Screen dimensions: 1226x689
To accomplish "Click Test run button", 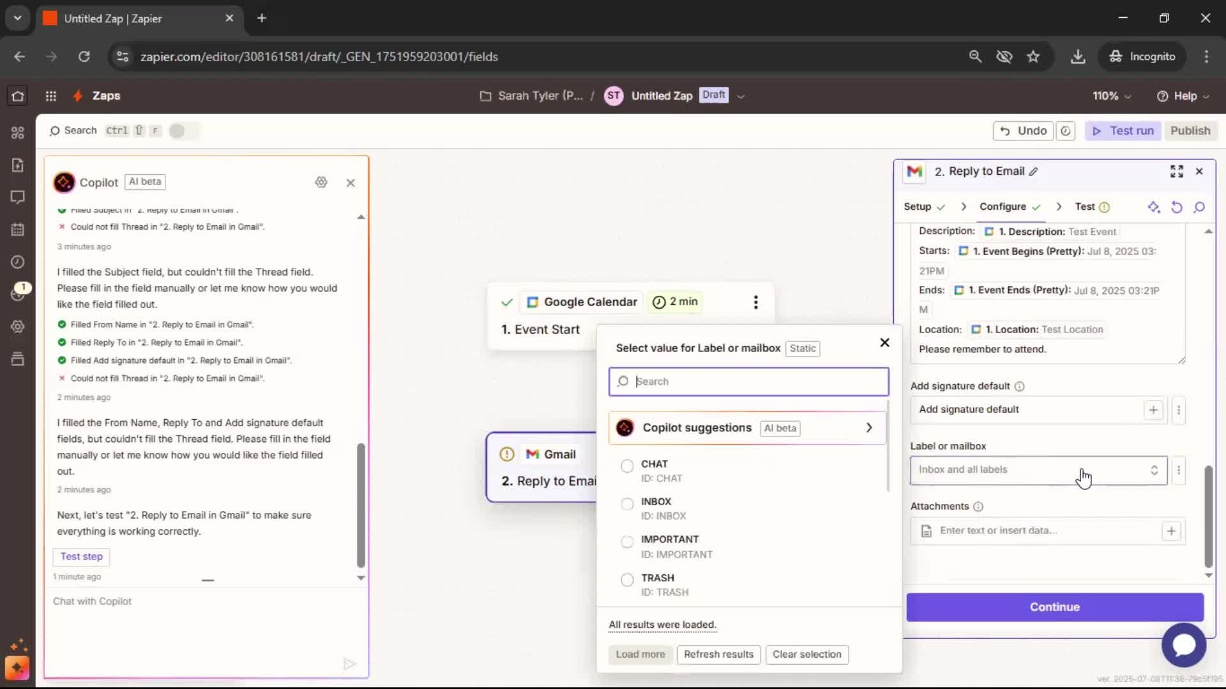I will [x=1123, y=131].
